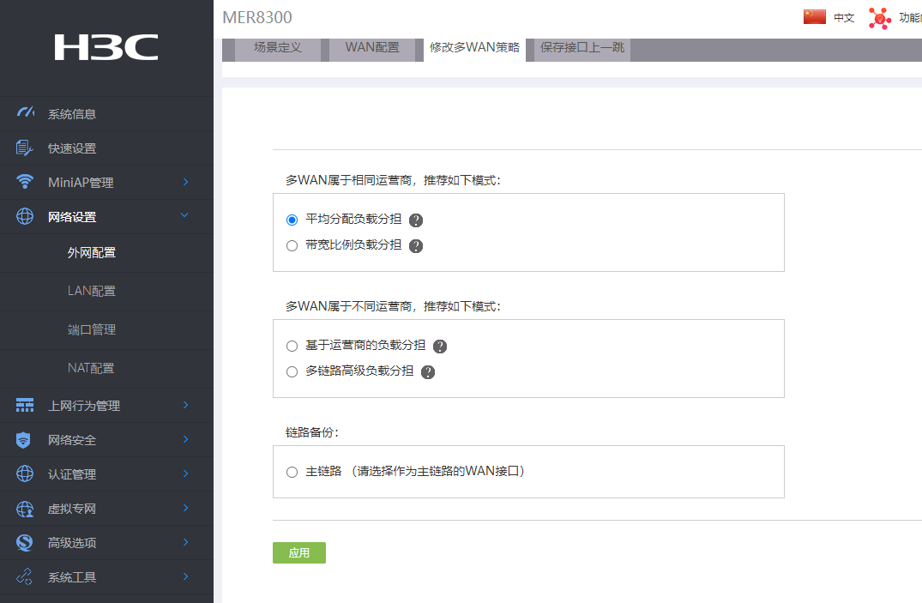Click the 认证管理 globe icon

pos(25,473)
